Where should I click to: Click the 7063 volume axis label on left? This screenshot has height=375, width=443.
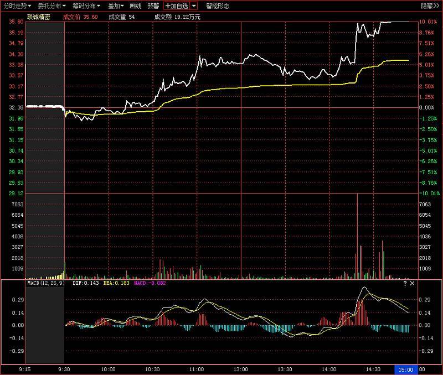18,204
